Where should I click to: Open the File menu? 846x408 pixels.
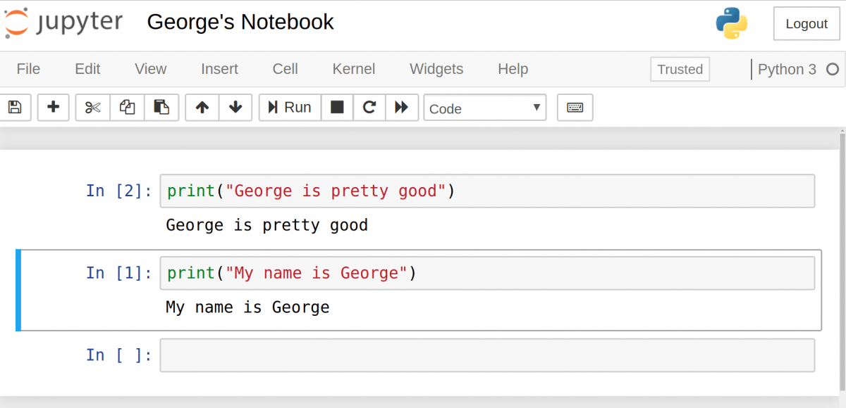28,69
